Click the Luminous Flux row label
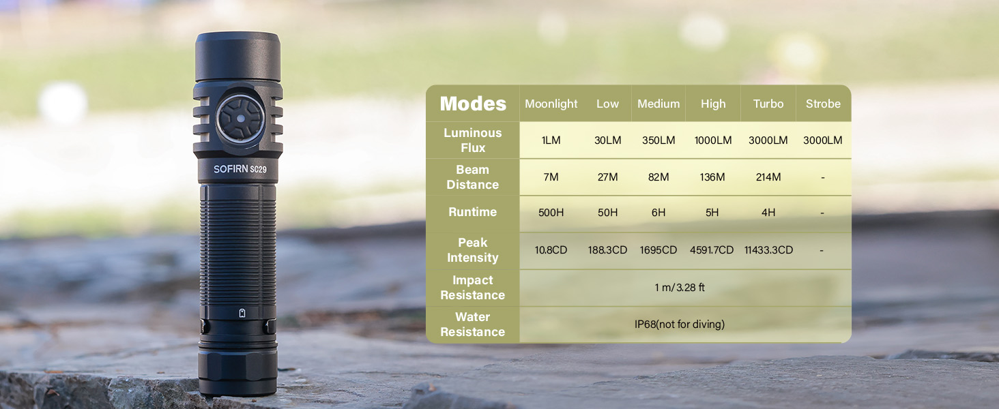This screenshot has height=409, width=999. coord(473,140)
